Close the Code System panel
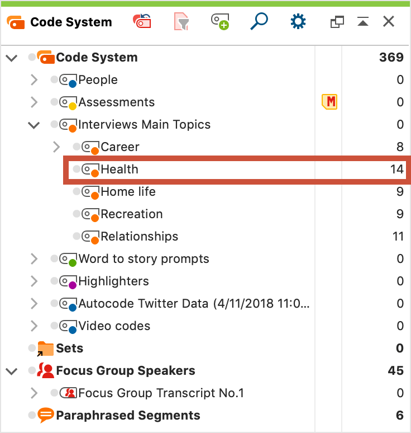 (x=389, y=21)
